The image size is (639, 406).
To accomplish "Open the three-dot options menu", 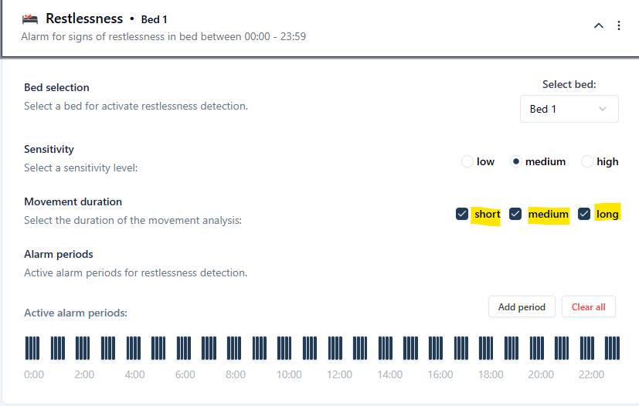I will pos(619,25).
